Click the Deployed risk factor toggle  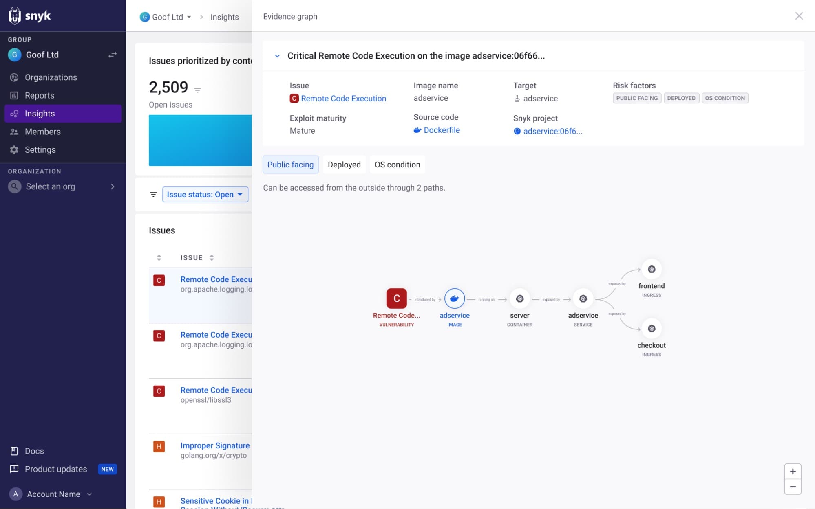[344, 164]
